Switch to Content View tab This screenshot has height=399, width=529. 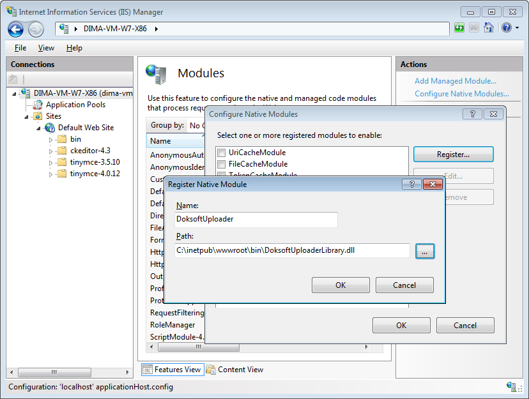(234, 370)
